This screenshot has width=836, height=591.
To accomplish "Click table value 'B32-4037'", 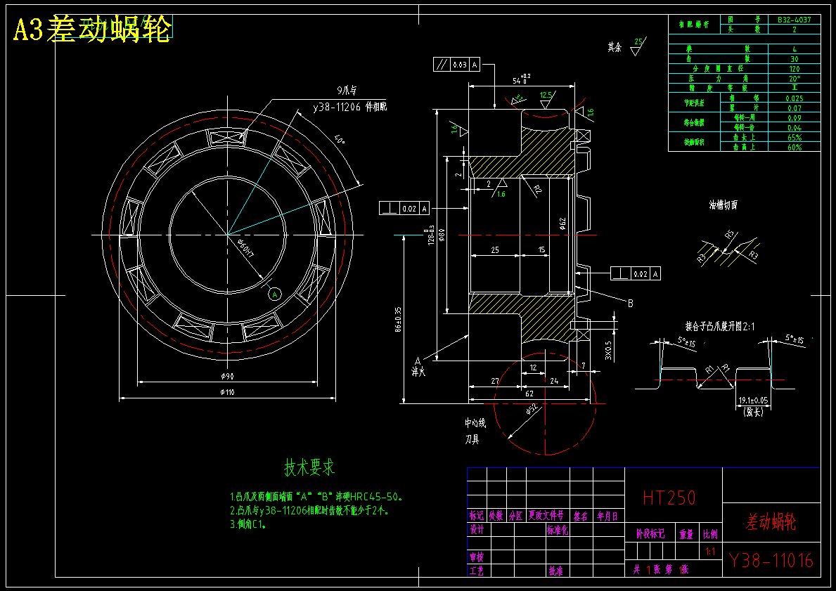I will (x=794, y=20).
